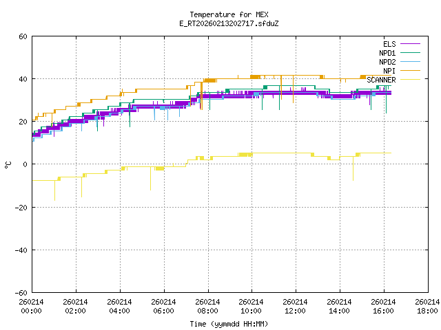Click the 08:00 x-axis tick label

click(x=207, y=306)
